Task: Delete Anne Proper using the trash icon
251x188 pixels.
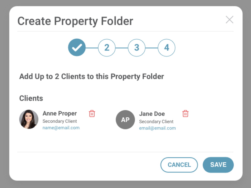Action: (92, 113)
